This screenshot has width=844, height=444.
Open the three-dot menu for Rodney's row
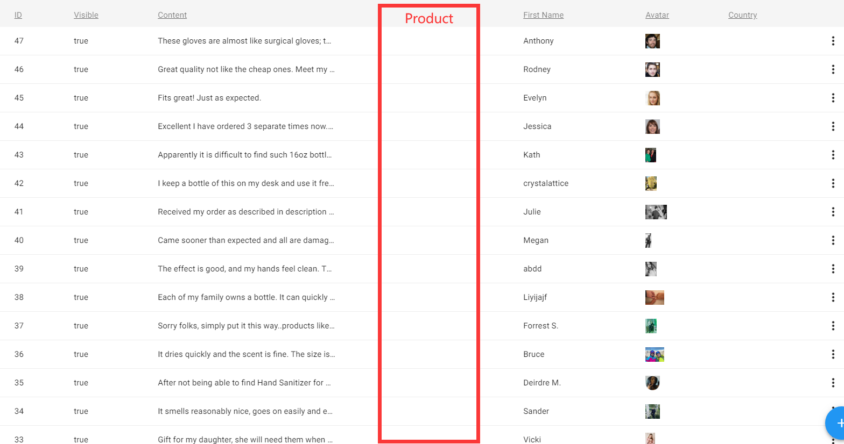pyautogui.click(x=833, y=69)
